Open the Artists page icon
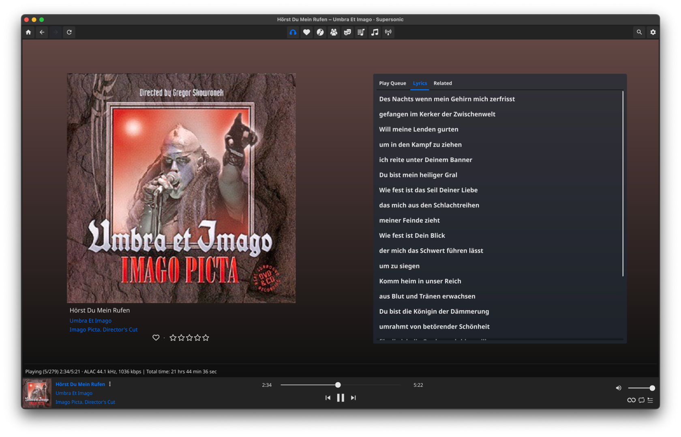The width and height of the screenshot is (681, 437). (334, 32)
